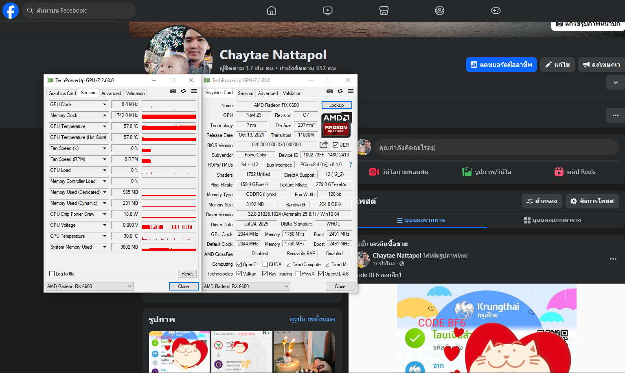Open Facebook home icon

[x=272, y=11]
